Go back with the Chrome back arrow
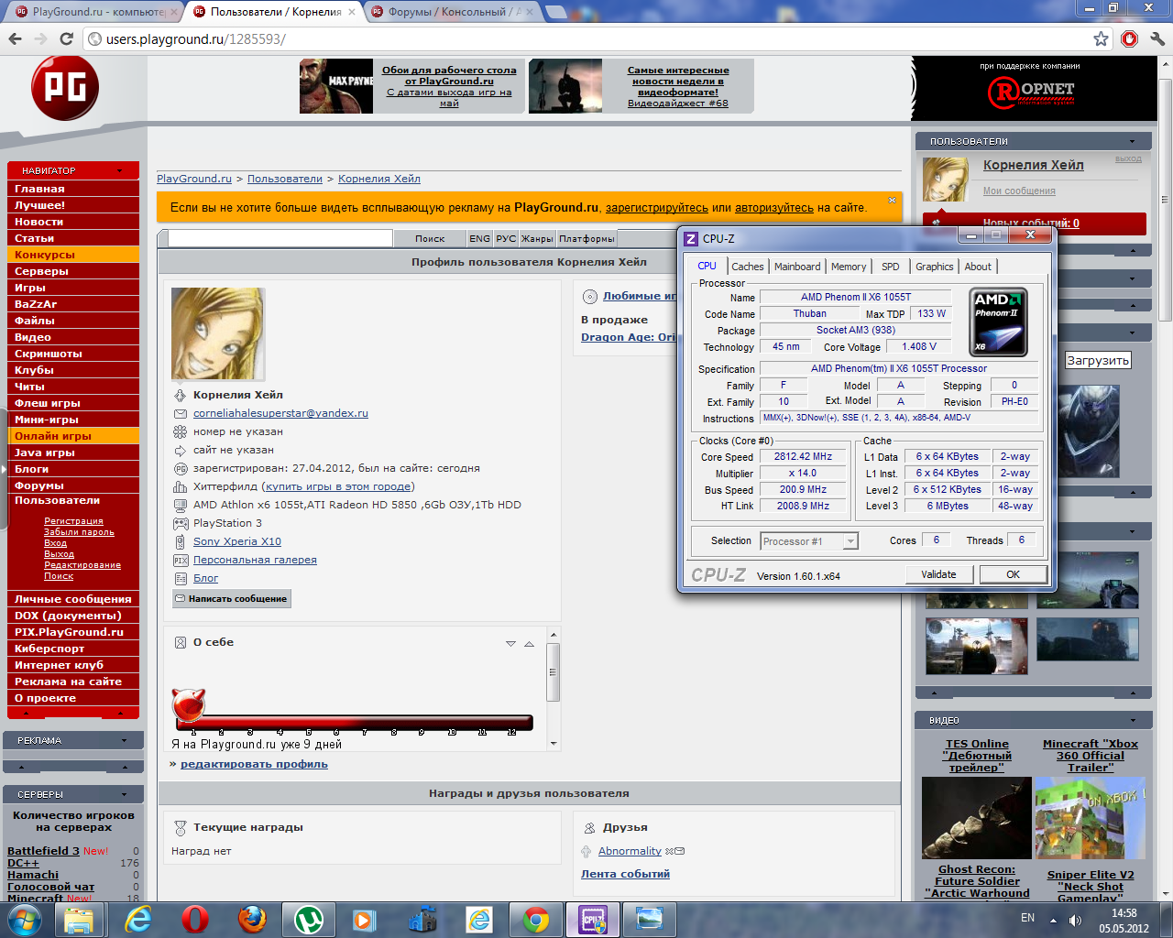The image size is (1173, 938). pos(15,38)
